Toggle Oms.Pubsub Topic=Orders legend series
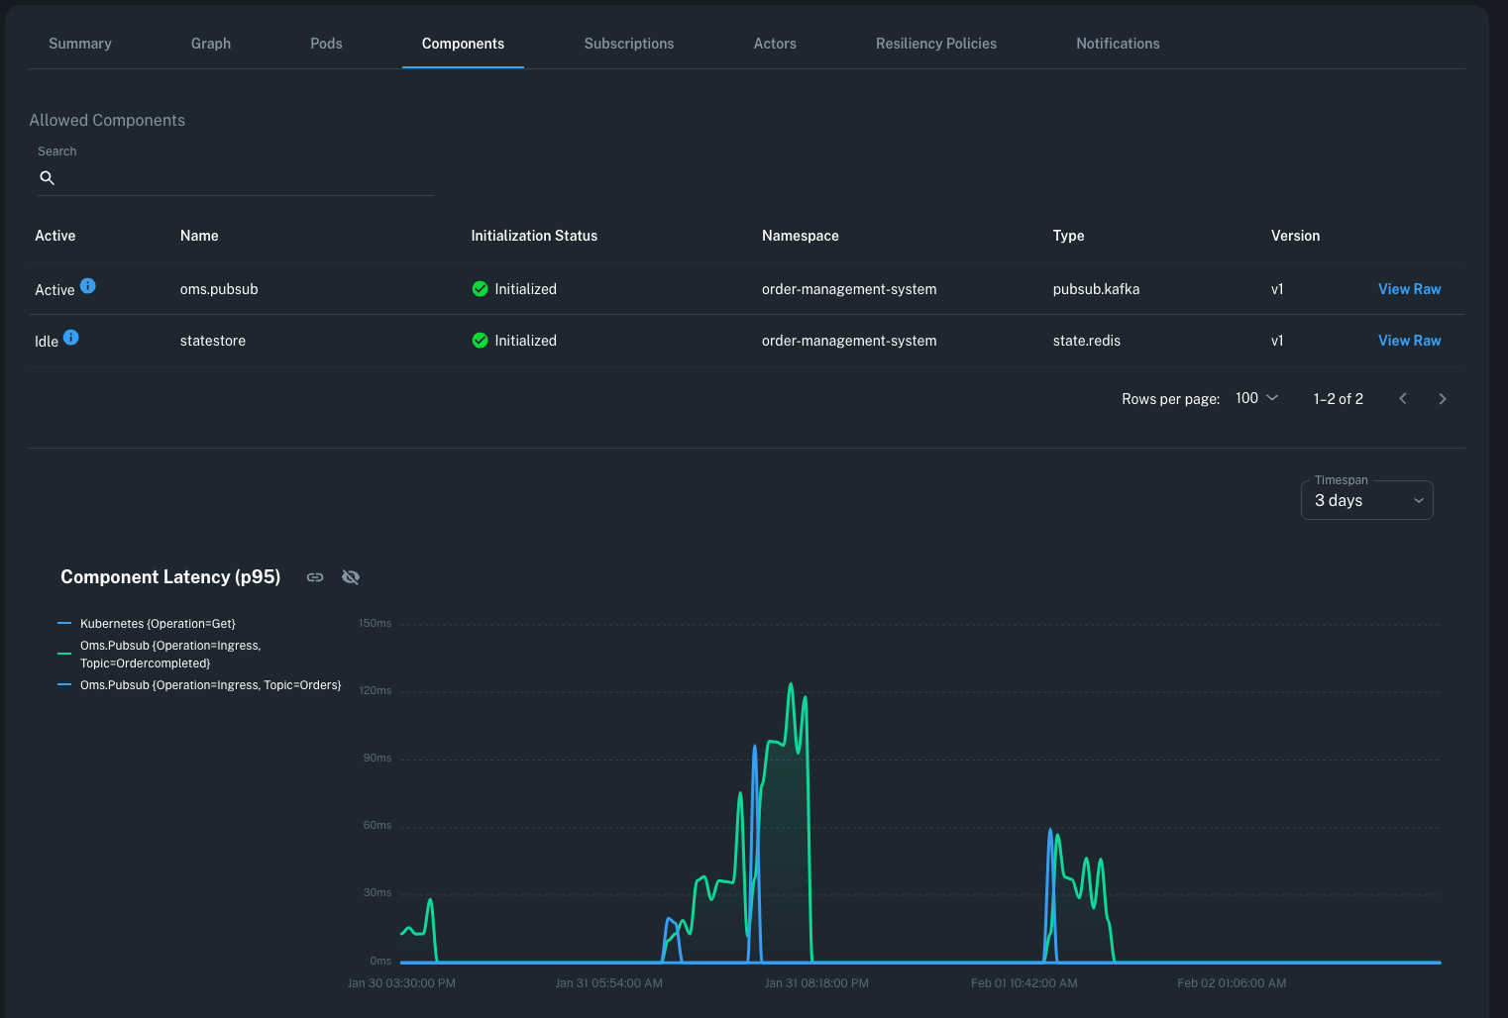Viewport: 1508px width, 1018px height. (x=200, y=685)
